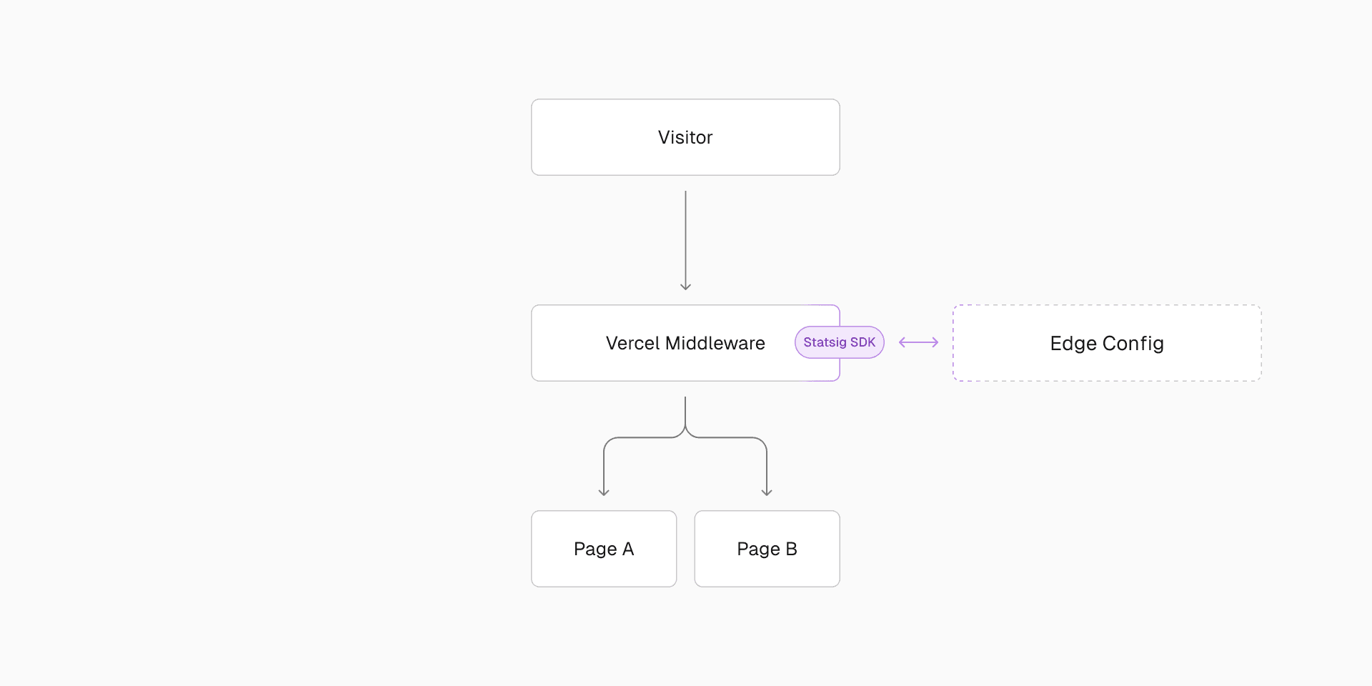Click the vertical line below the Visitor box

685,236
